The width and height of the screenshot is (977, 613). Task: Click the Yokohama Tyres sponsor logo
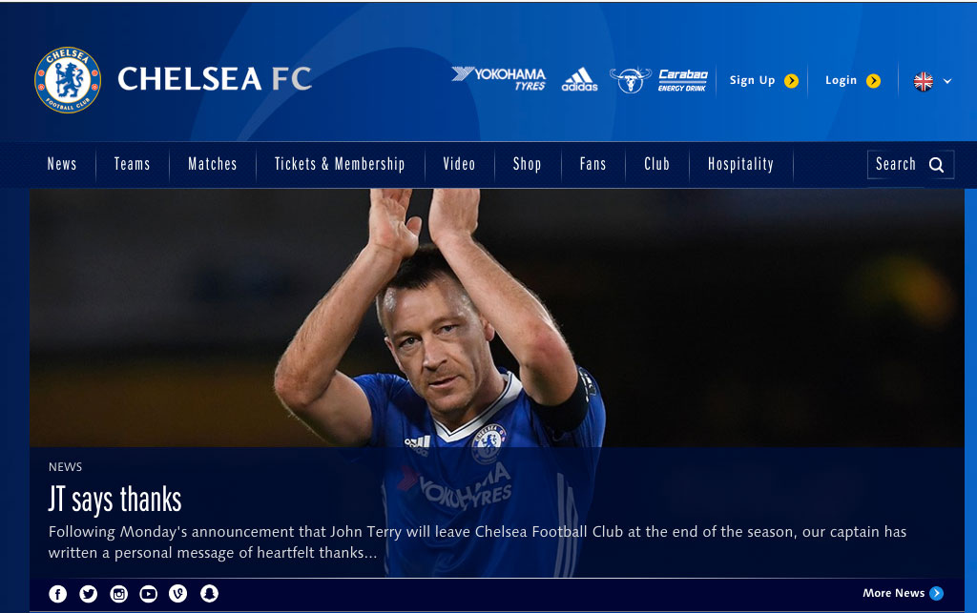tap(498, 78)
